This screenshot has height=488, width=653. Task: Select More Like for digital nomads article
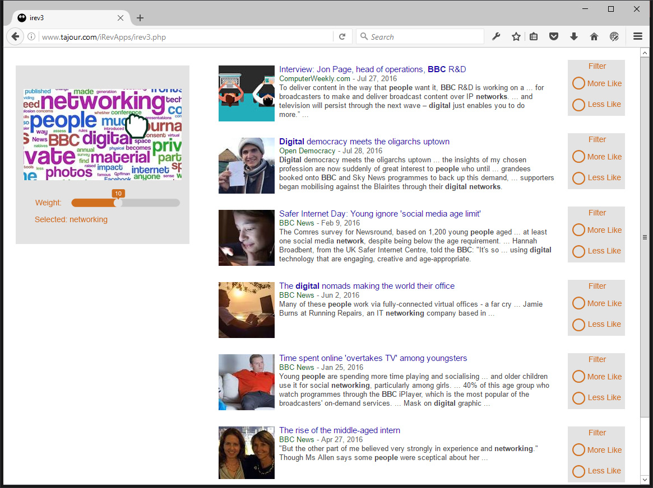(x=578, y=303)
